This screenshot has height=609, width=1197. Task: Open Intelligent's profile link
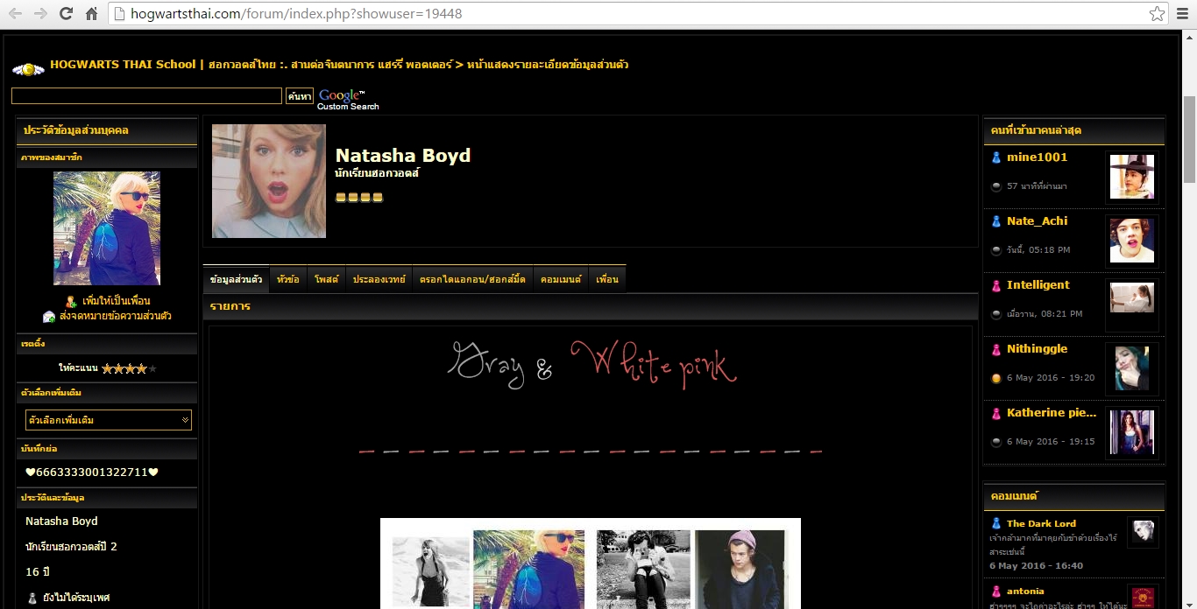(x=1038, y=285)
